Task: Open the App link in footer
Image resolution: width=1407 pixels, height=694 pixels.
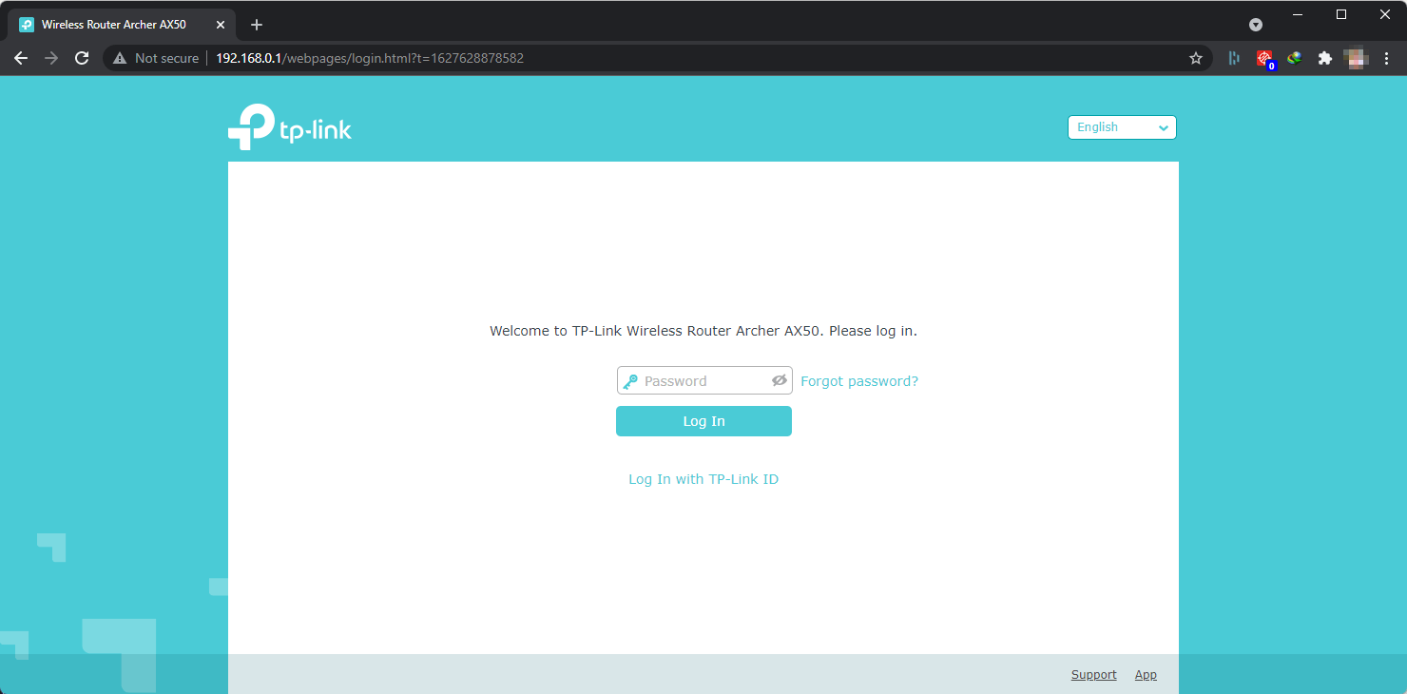Action: click(1146, 675)
